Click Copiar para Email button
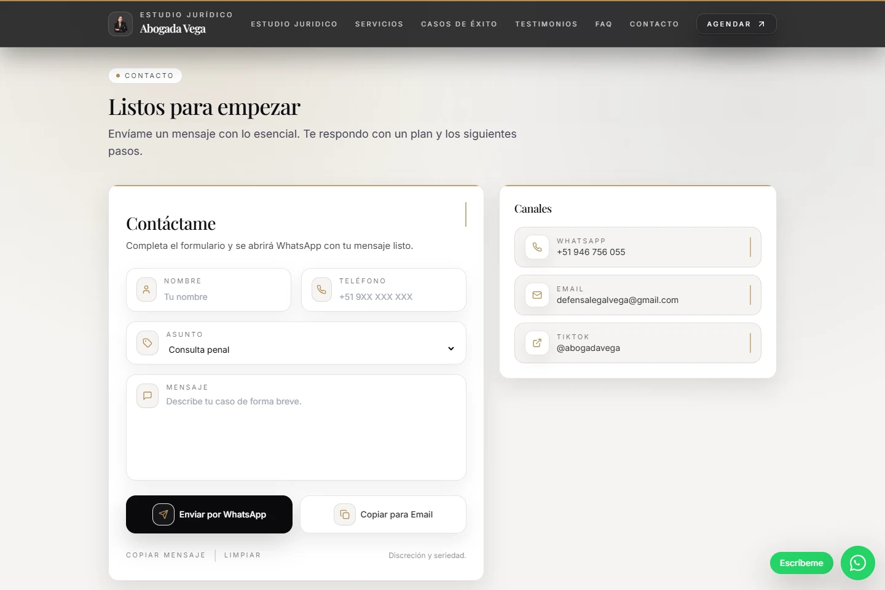 [383, 514]
